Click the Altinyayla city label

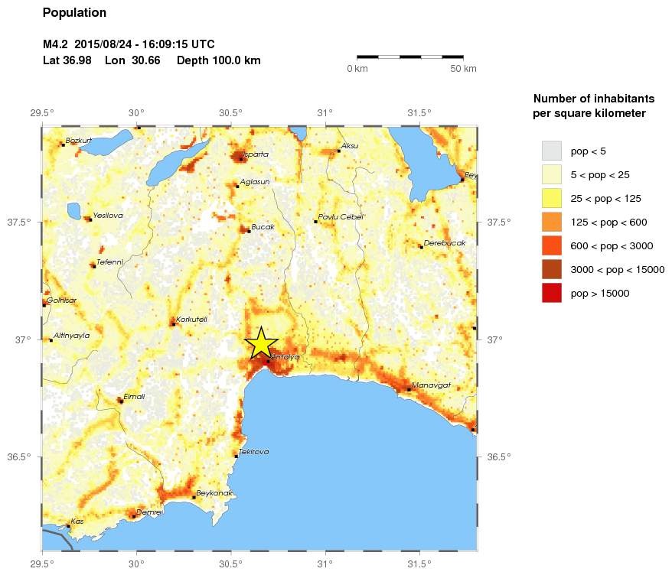tap(72, 336)
